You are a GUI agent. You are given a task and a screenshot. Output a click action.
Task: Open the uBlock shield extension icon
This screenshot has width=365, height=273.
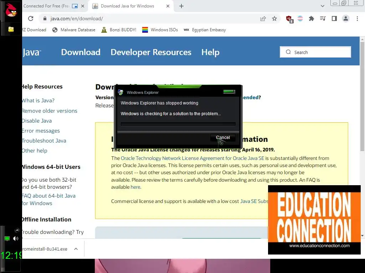289,19
